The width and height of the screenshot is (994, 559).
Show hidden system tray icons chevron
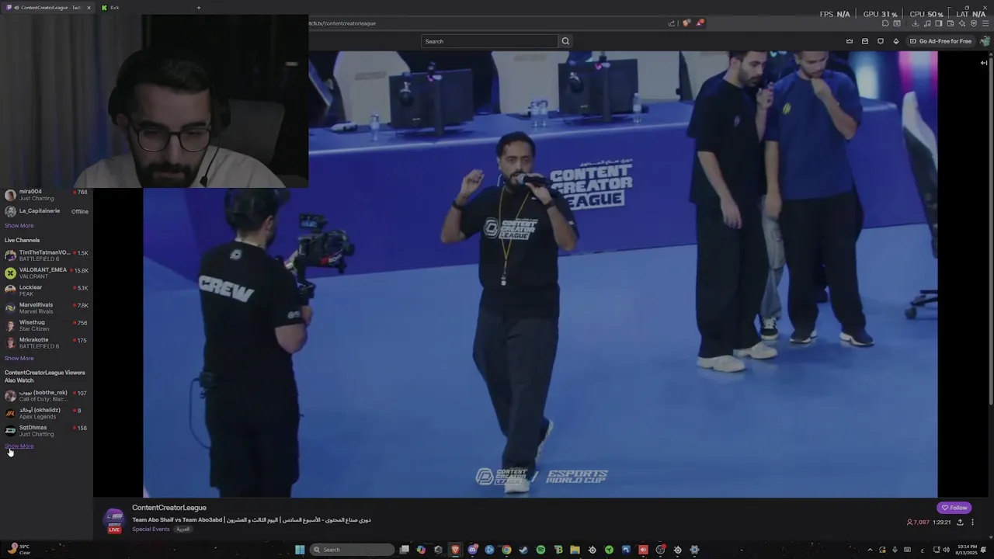[x=870, y=550]
